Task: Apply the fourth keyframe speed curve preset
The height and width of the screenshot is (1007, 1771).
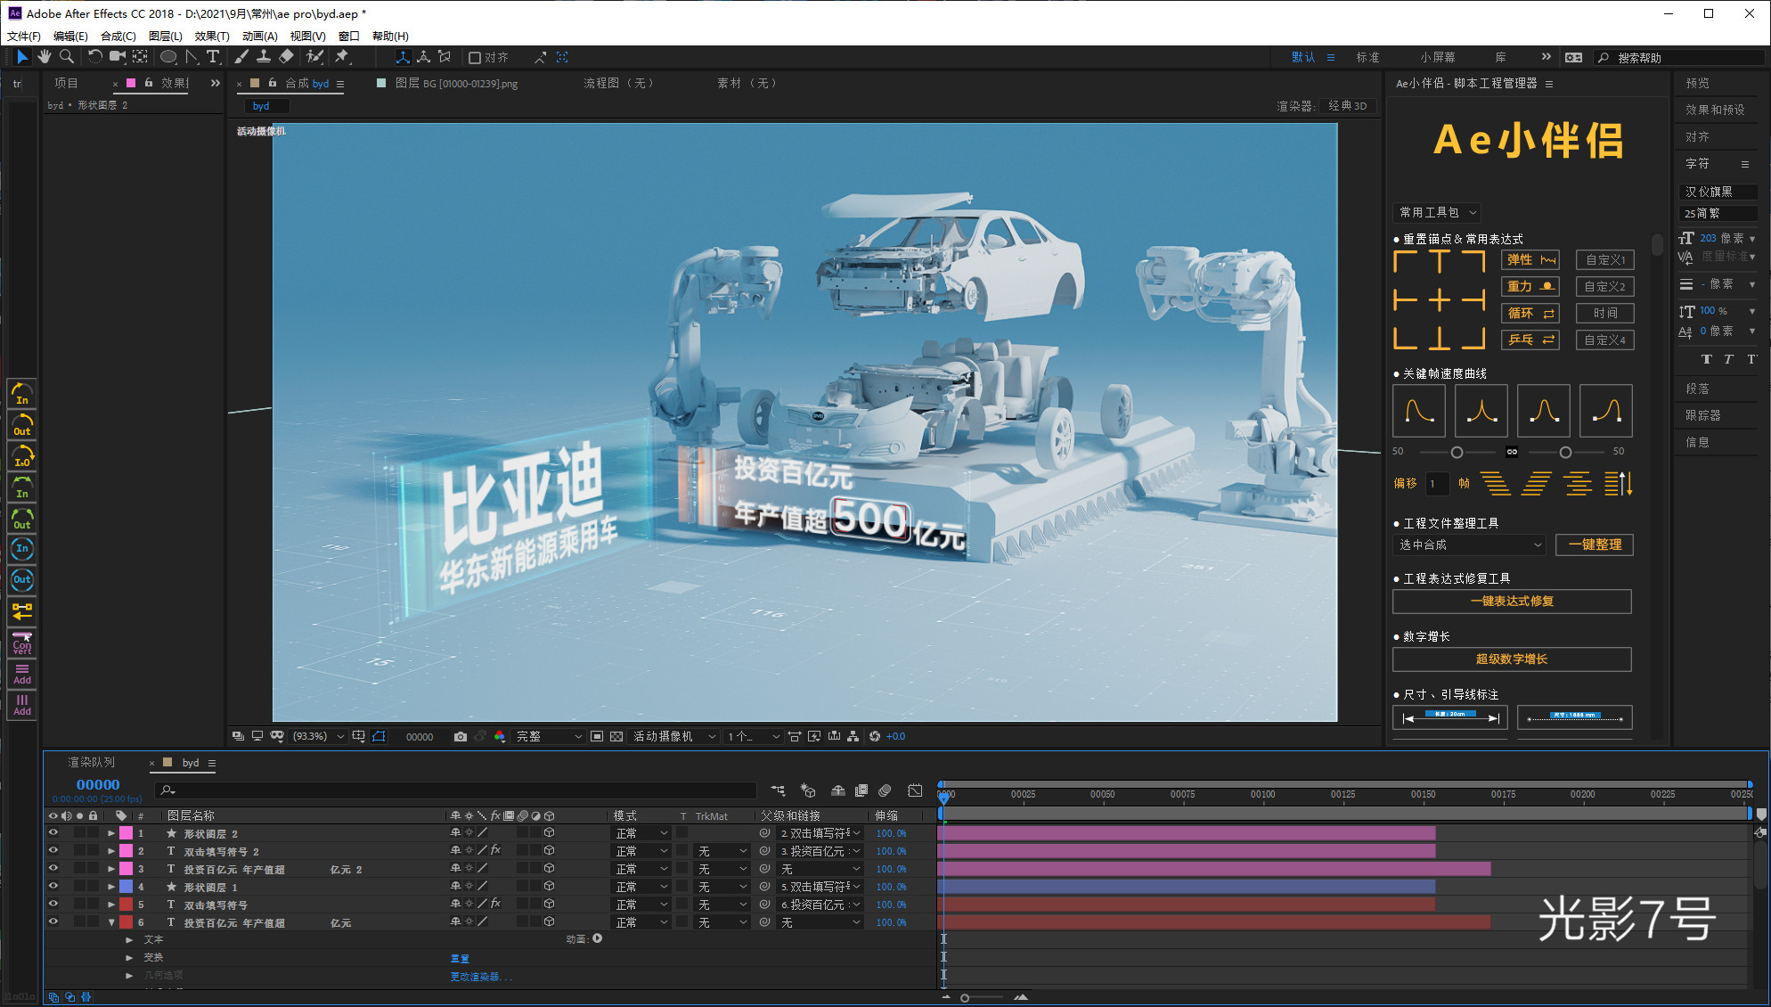Action: click(x=1606, y=411)
